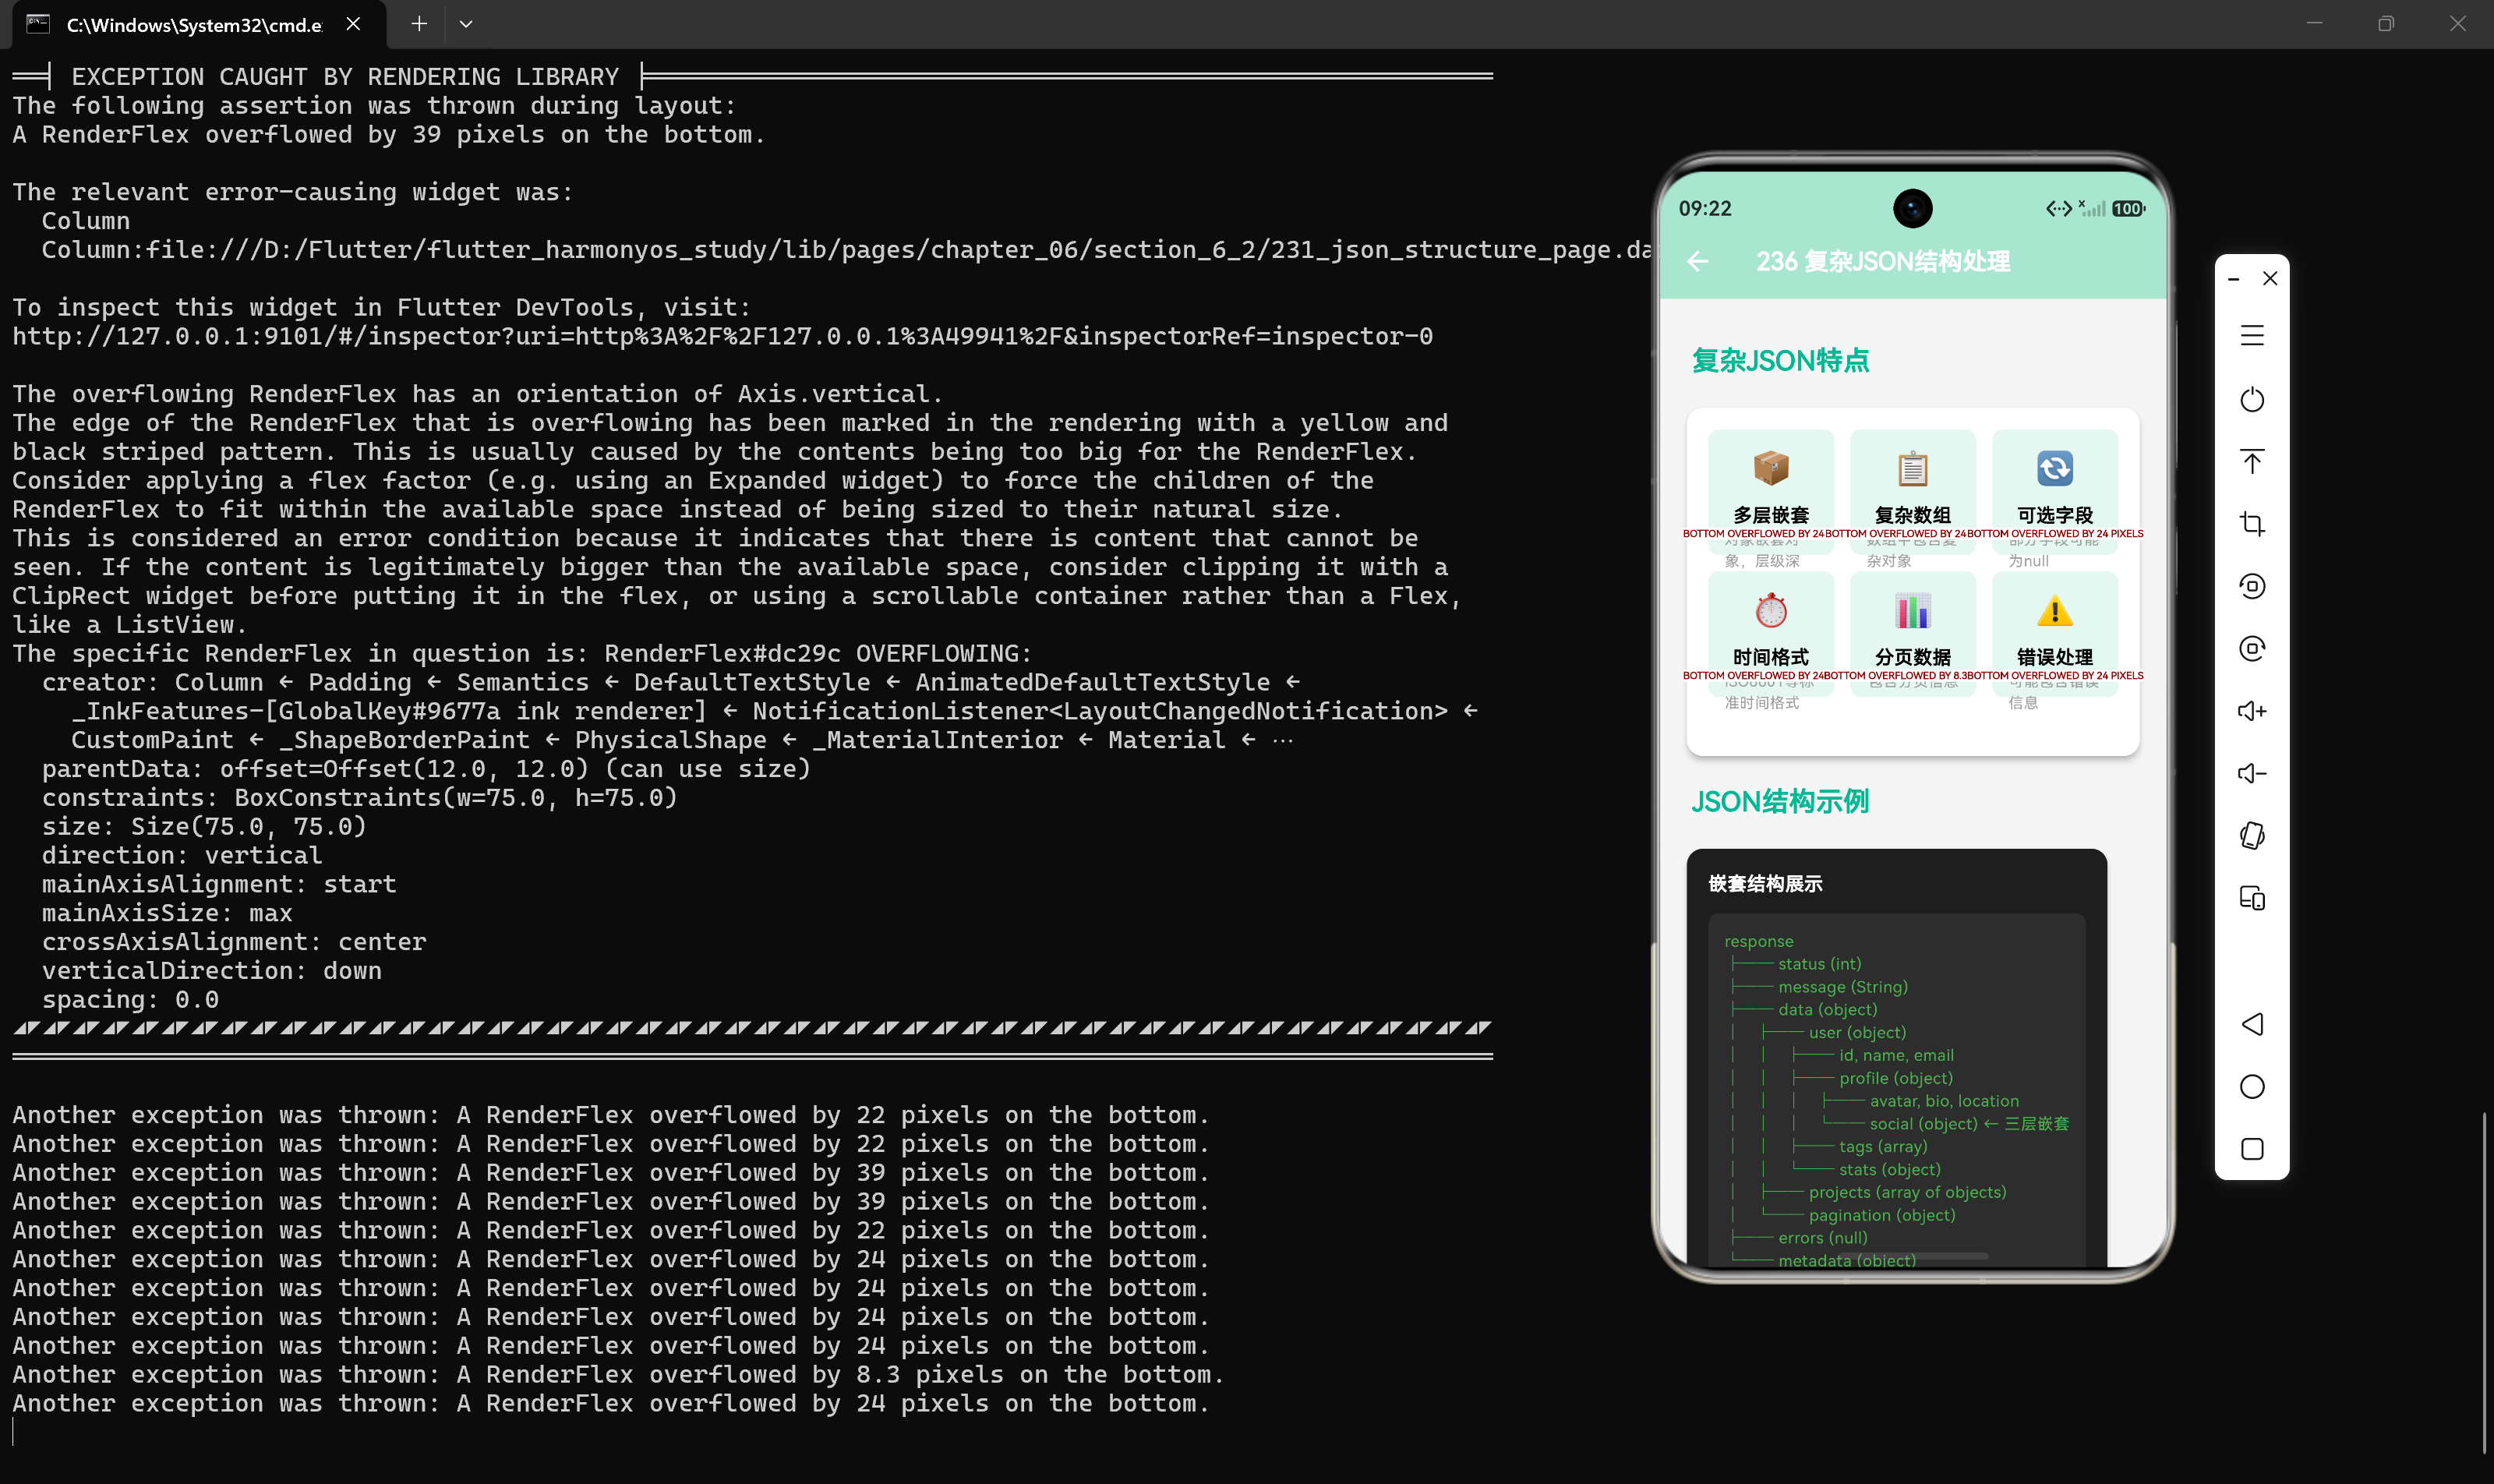Increase volume with emulator volume up icon
The width and height of the screenshot is (2494, 1484).
click(2252, 711)
